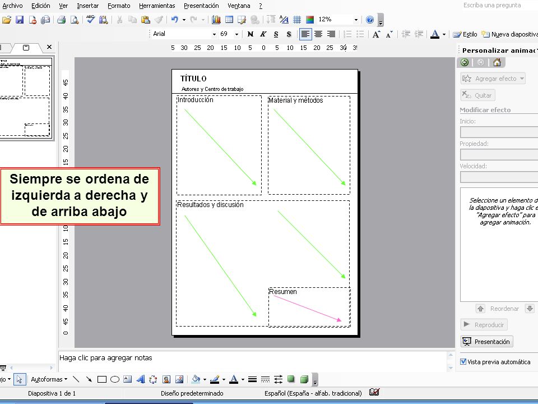Toggle the show grid button
Screen dimensions: 538x404
(297, 20)
